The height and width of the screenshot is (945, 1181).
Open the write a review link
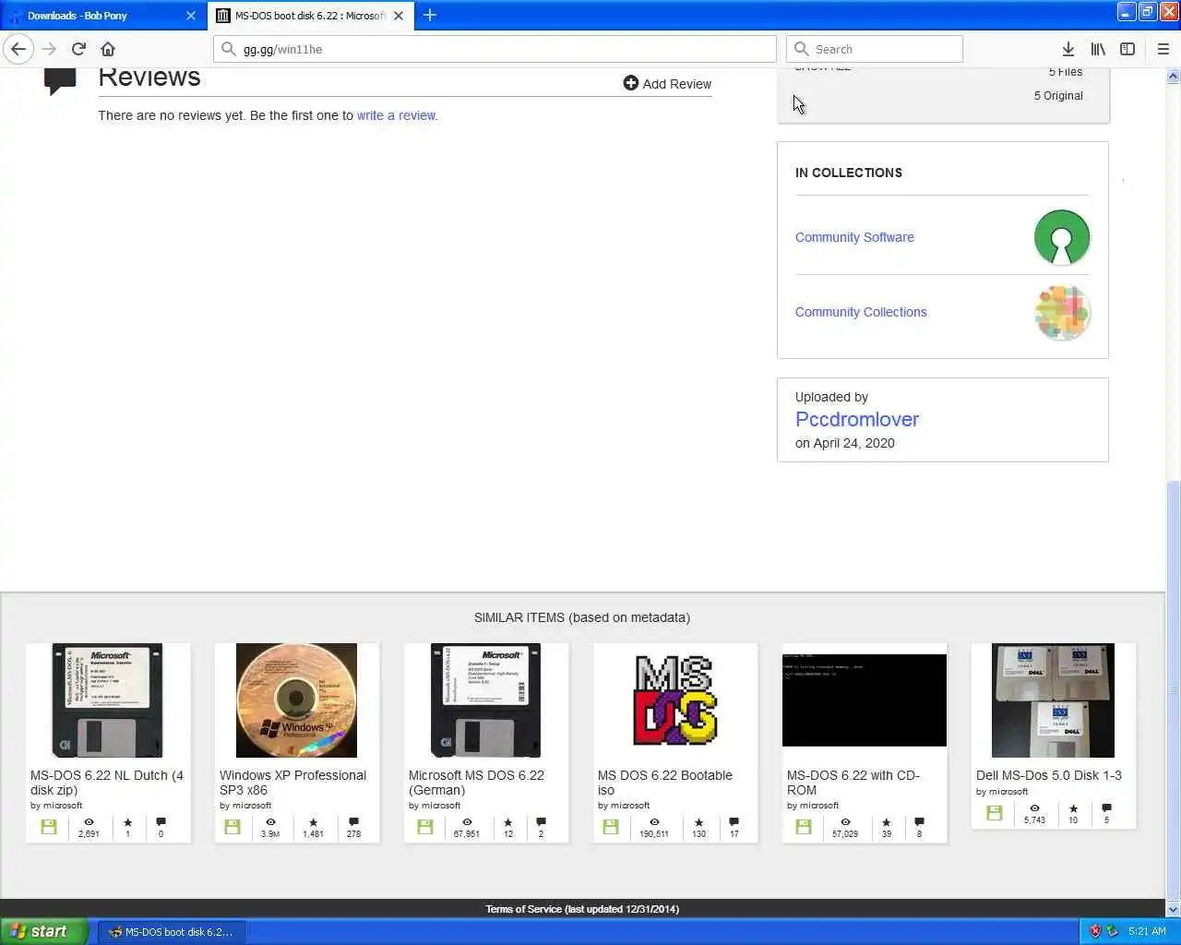tap(396, 115)
